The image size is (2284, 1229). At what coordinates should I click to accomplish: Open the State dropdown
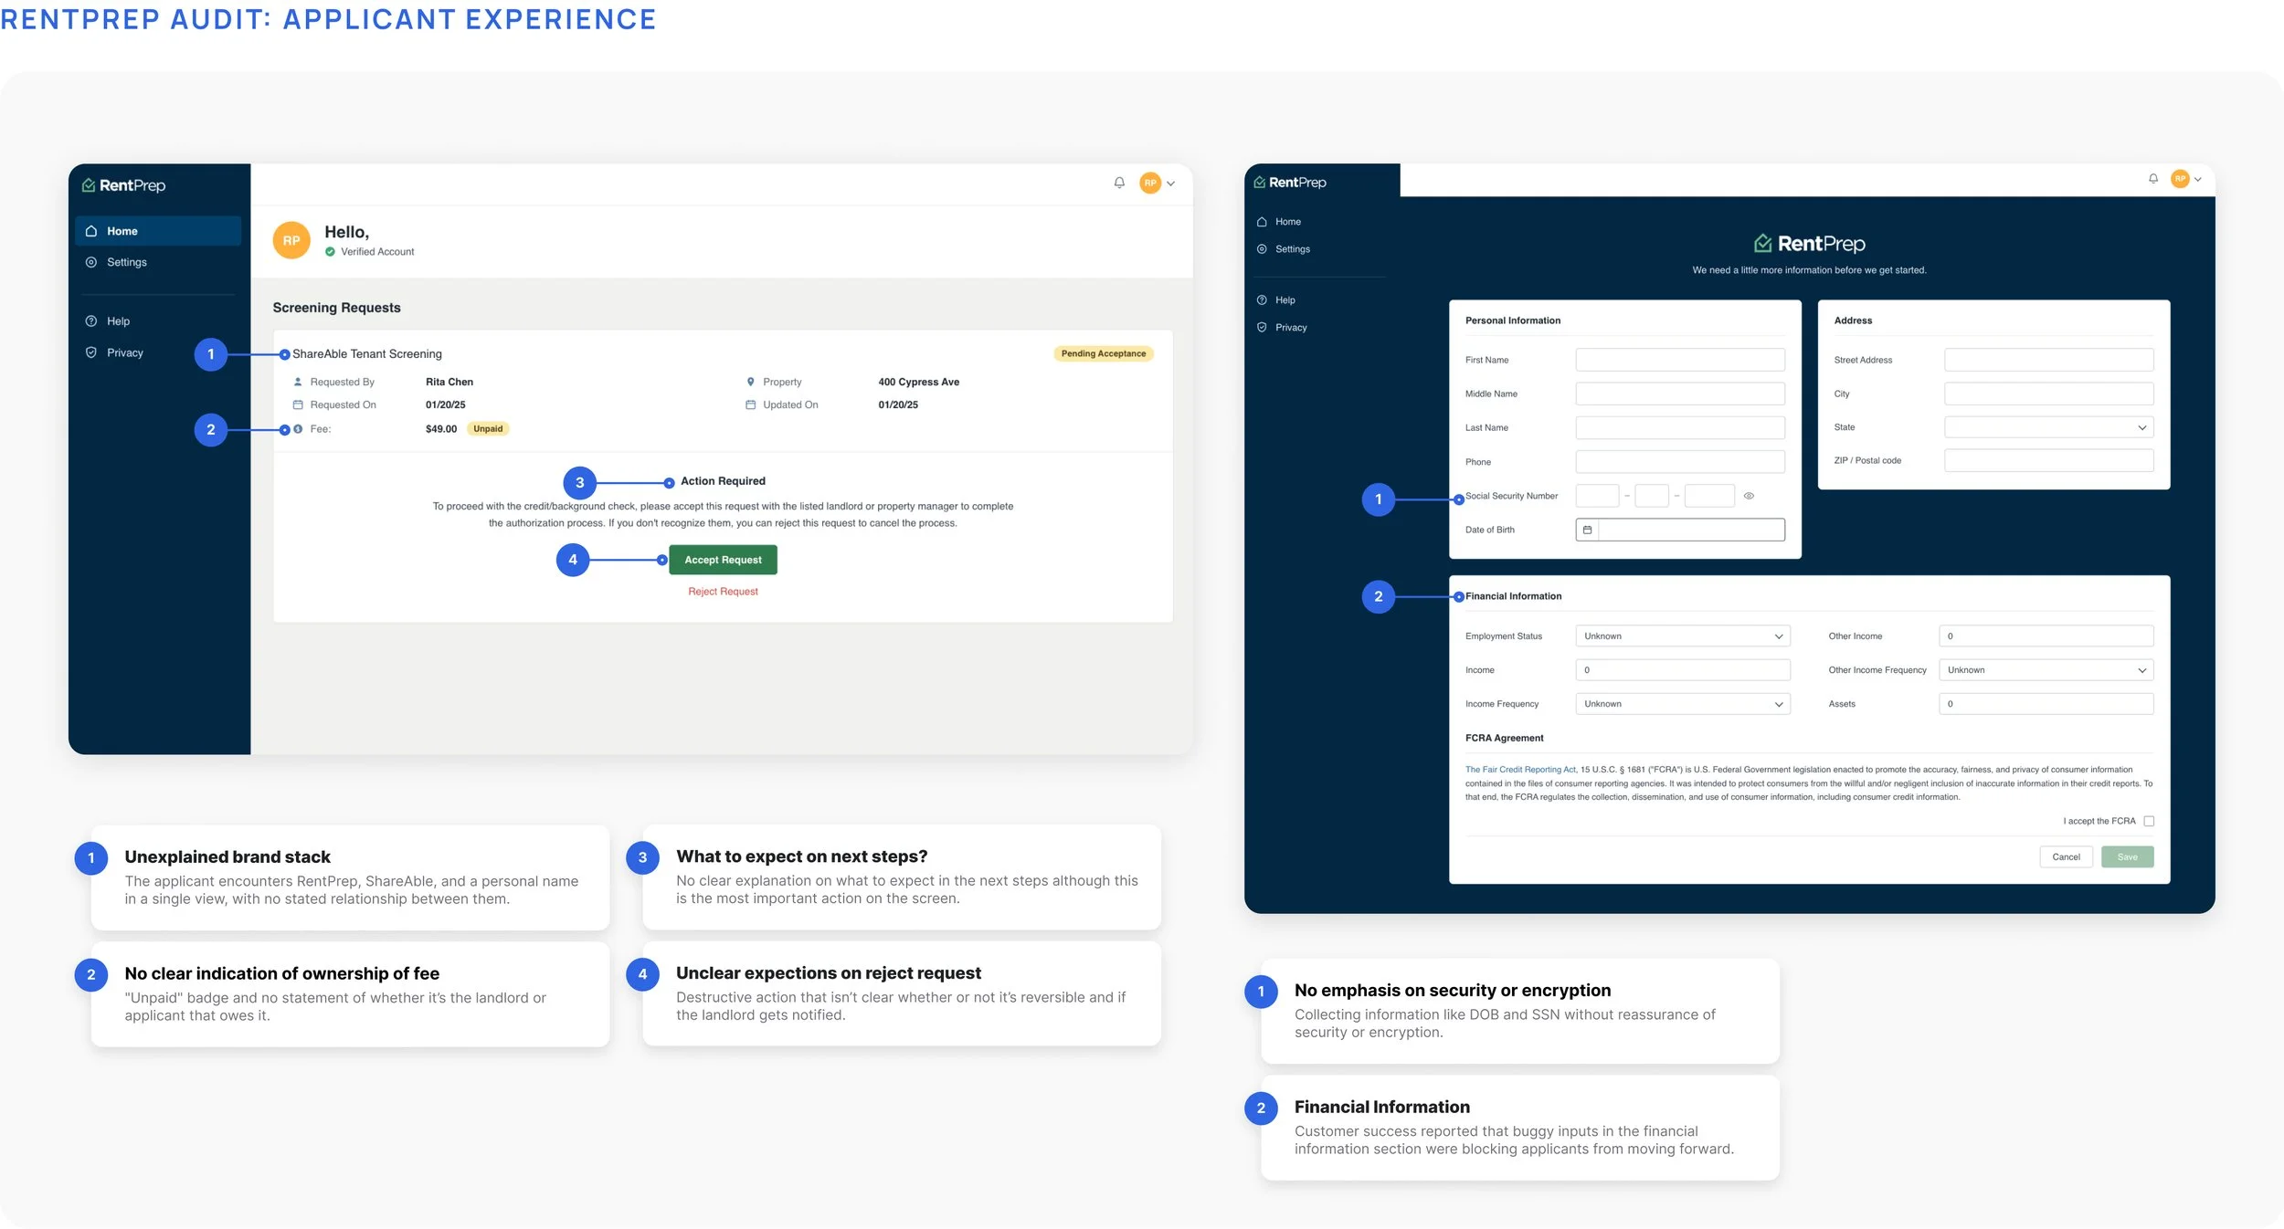click(2048, 427)
